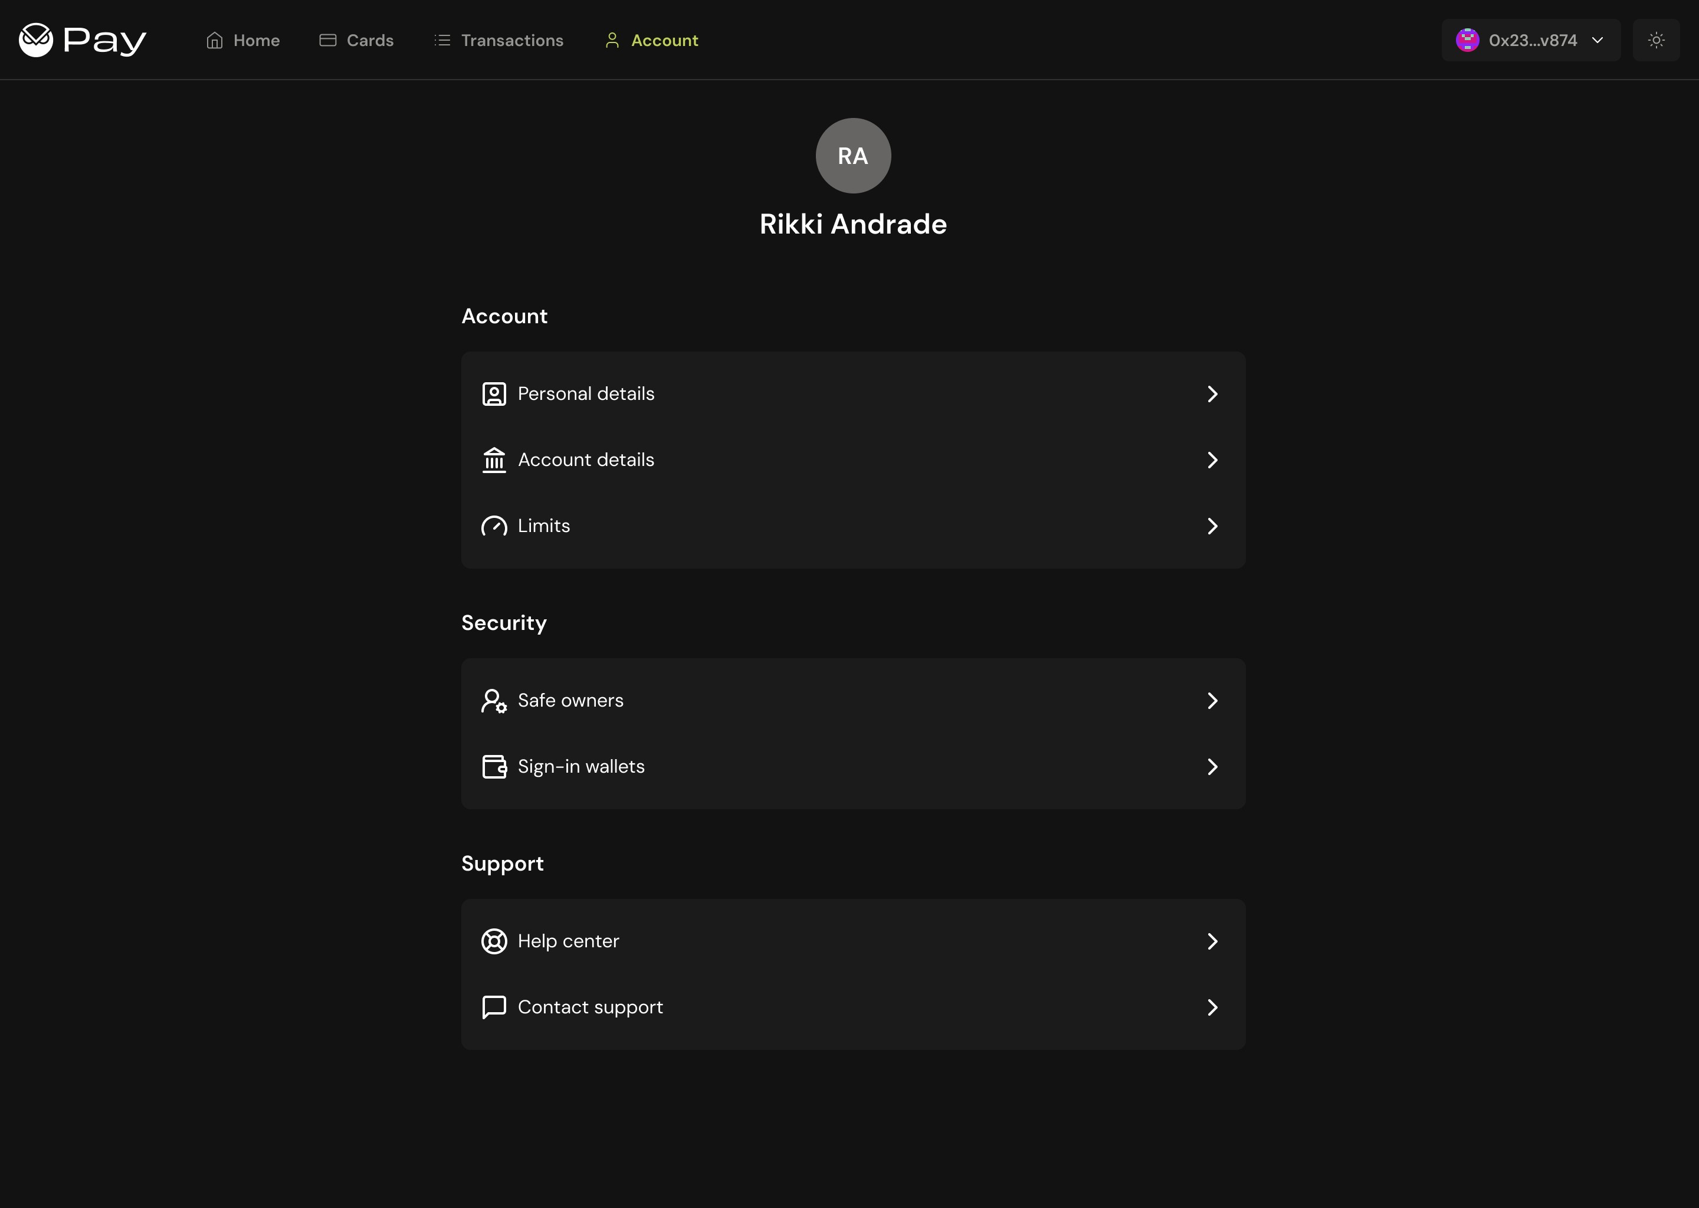The image size is (1699, 1208).
Task: Click the Safe owners user-gear icon
Action: (494, 701)
